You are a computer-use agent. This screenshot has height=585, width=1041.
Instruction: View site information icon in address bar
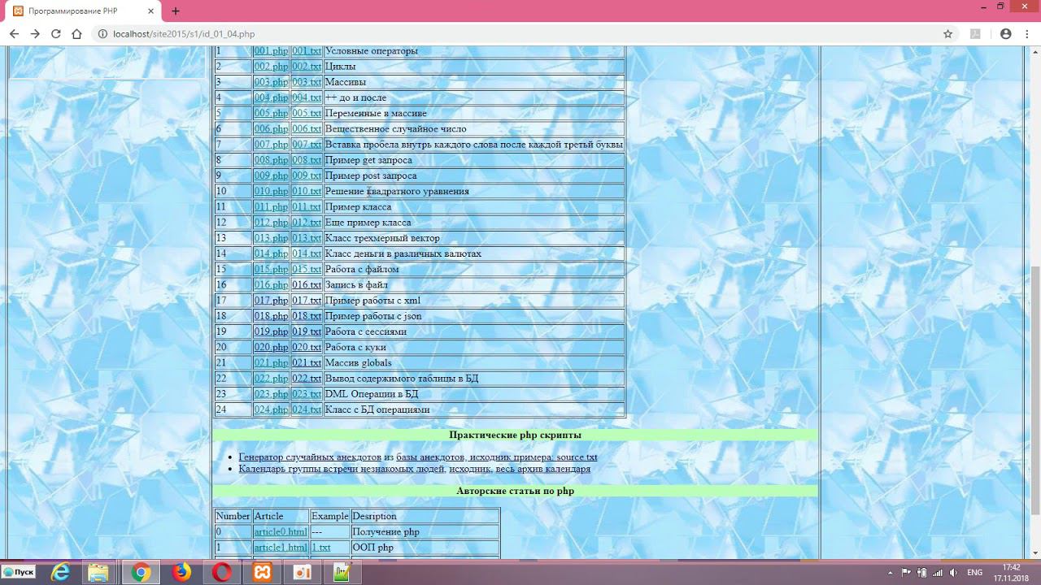[x=102, y=34]
